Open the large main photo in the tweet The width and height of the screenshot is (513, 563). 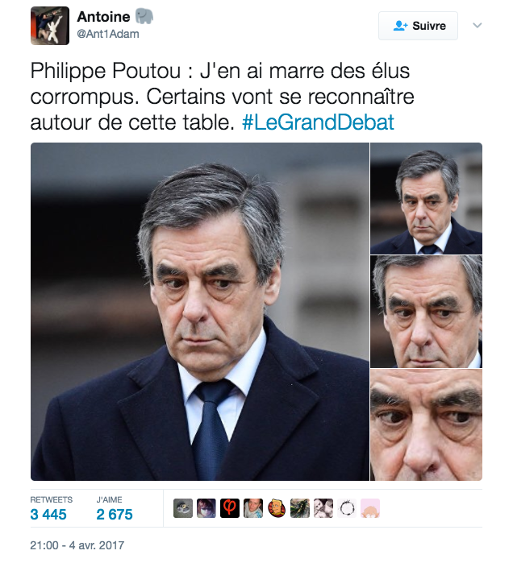200,312
